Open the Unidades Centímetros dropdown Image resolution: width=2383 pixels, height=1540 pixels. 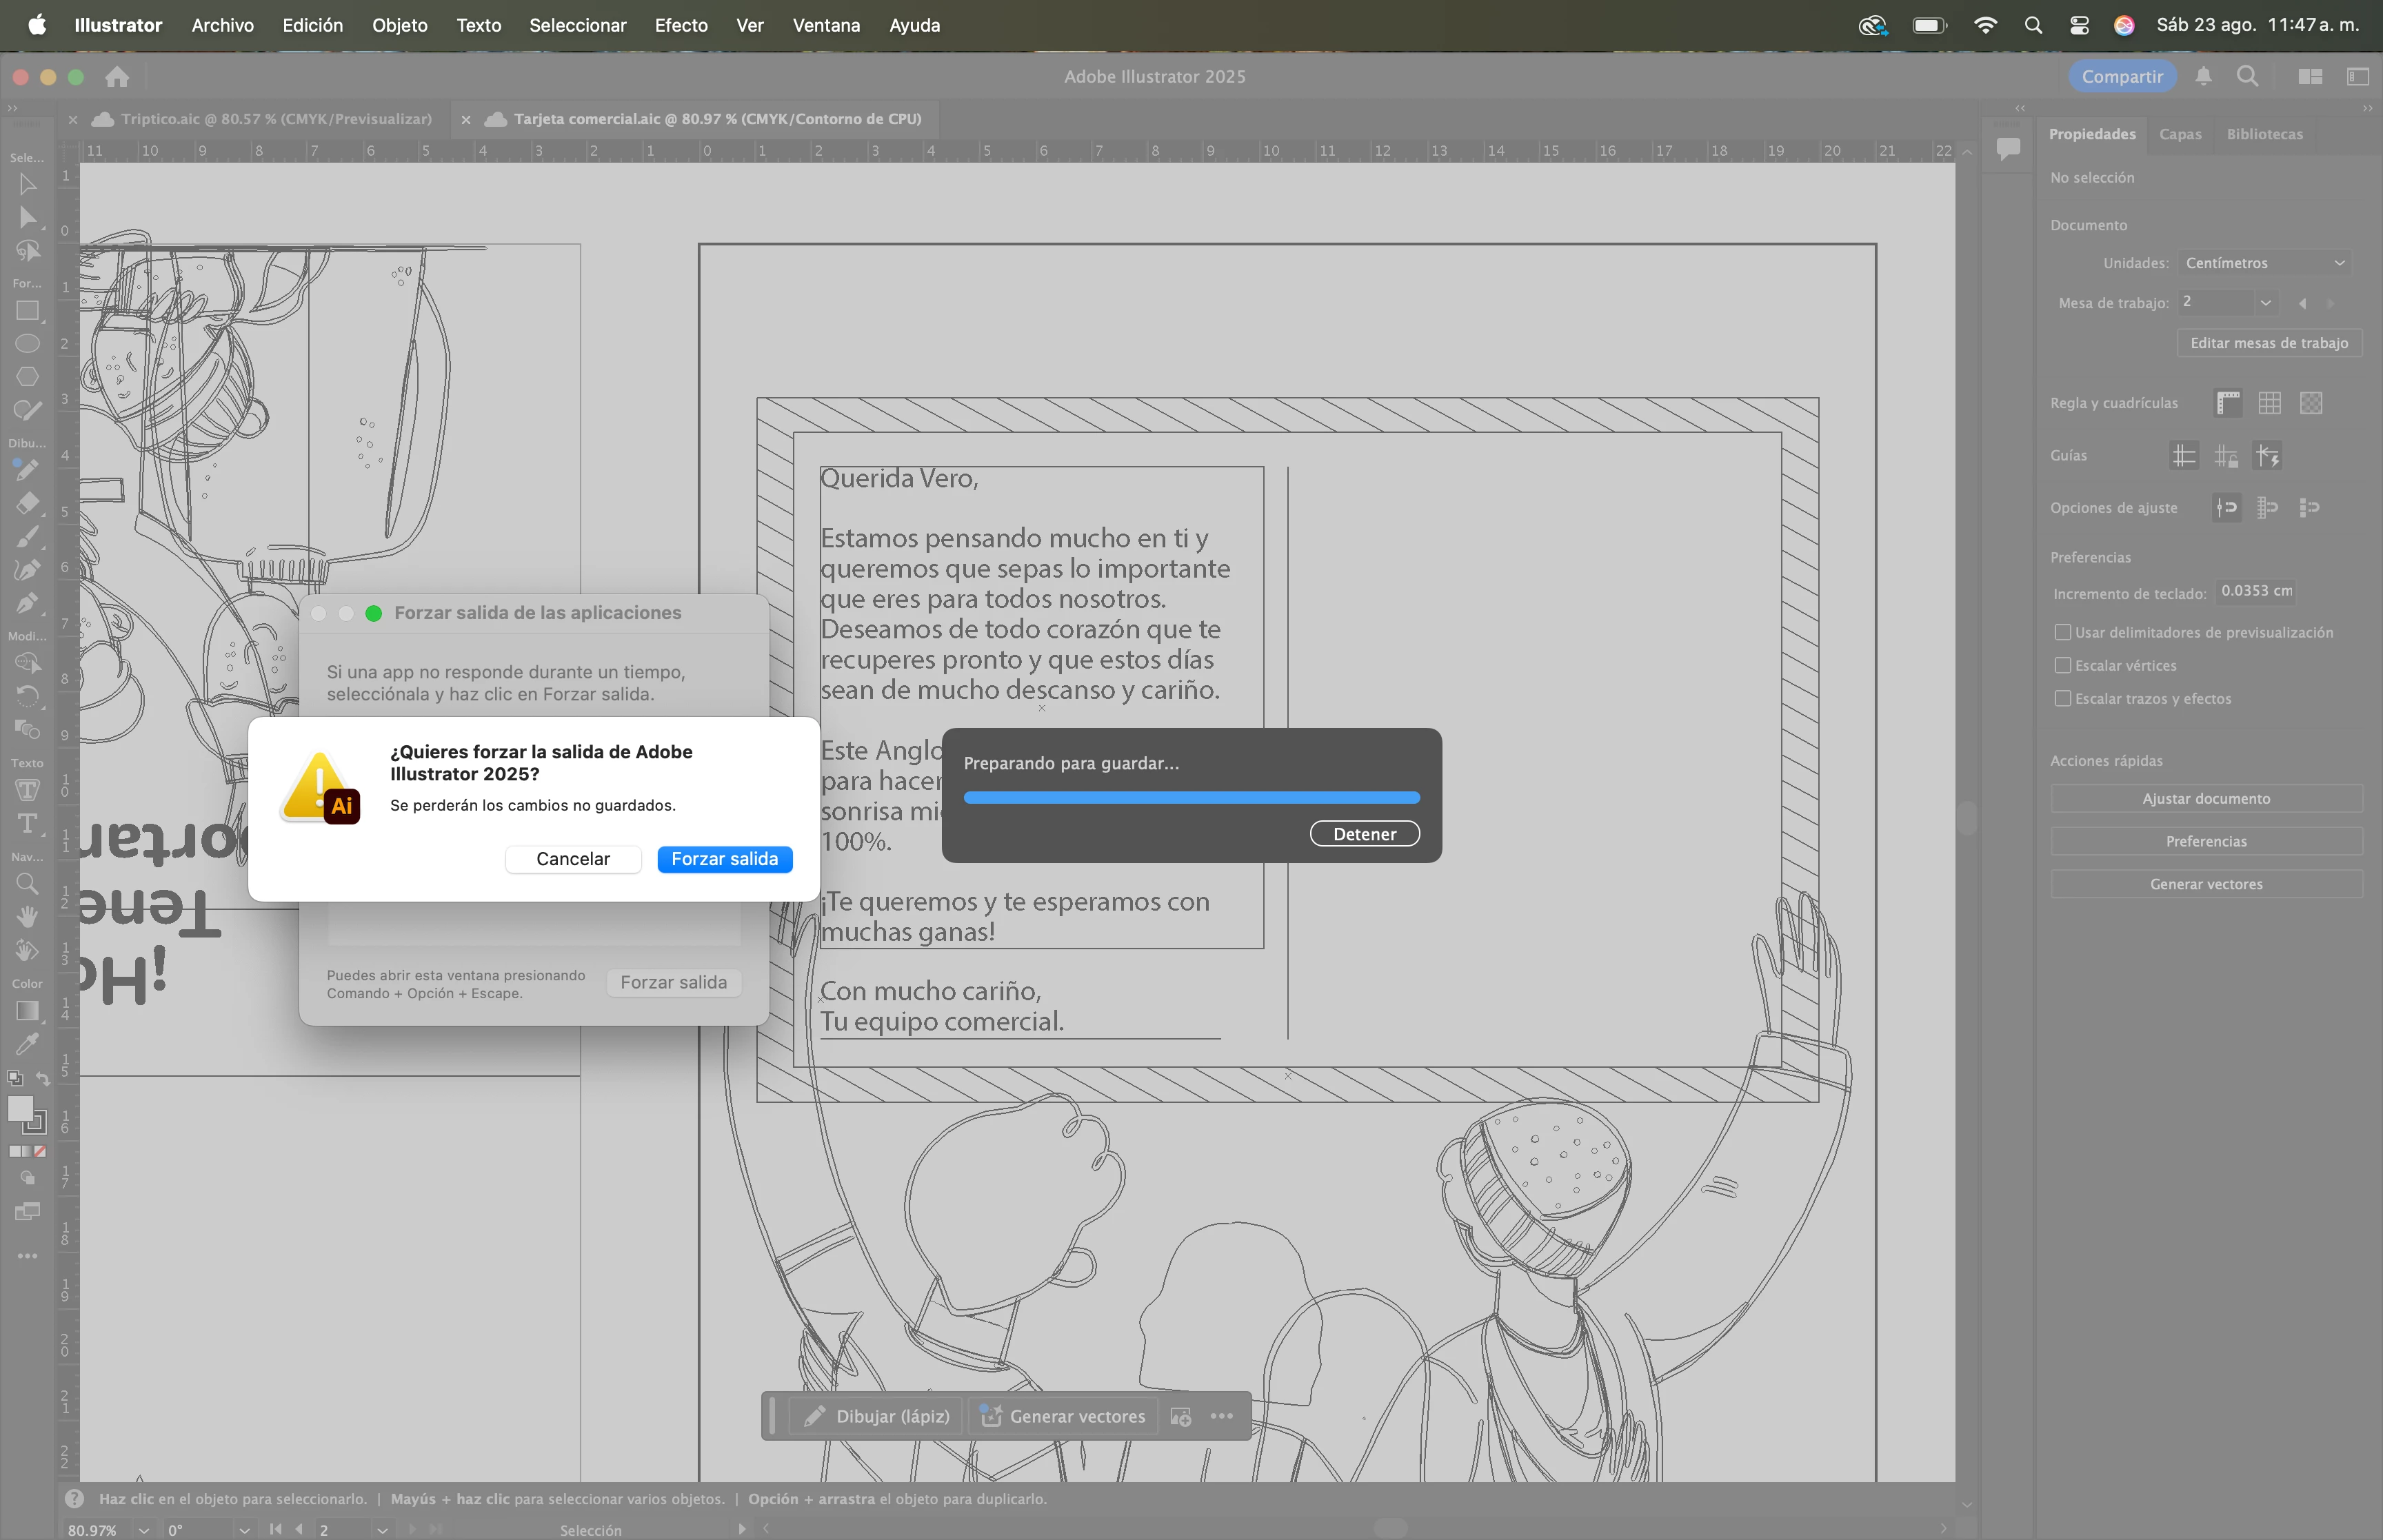[x=2264, y=263]
